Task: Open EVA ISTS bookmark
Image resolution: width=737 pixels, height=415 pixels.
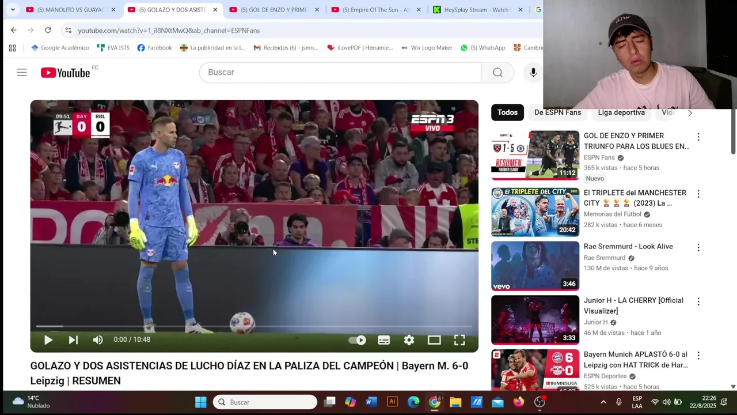Action: click(x=113, y=48)
